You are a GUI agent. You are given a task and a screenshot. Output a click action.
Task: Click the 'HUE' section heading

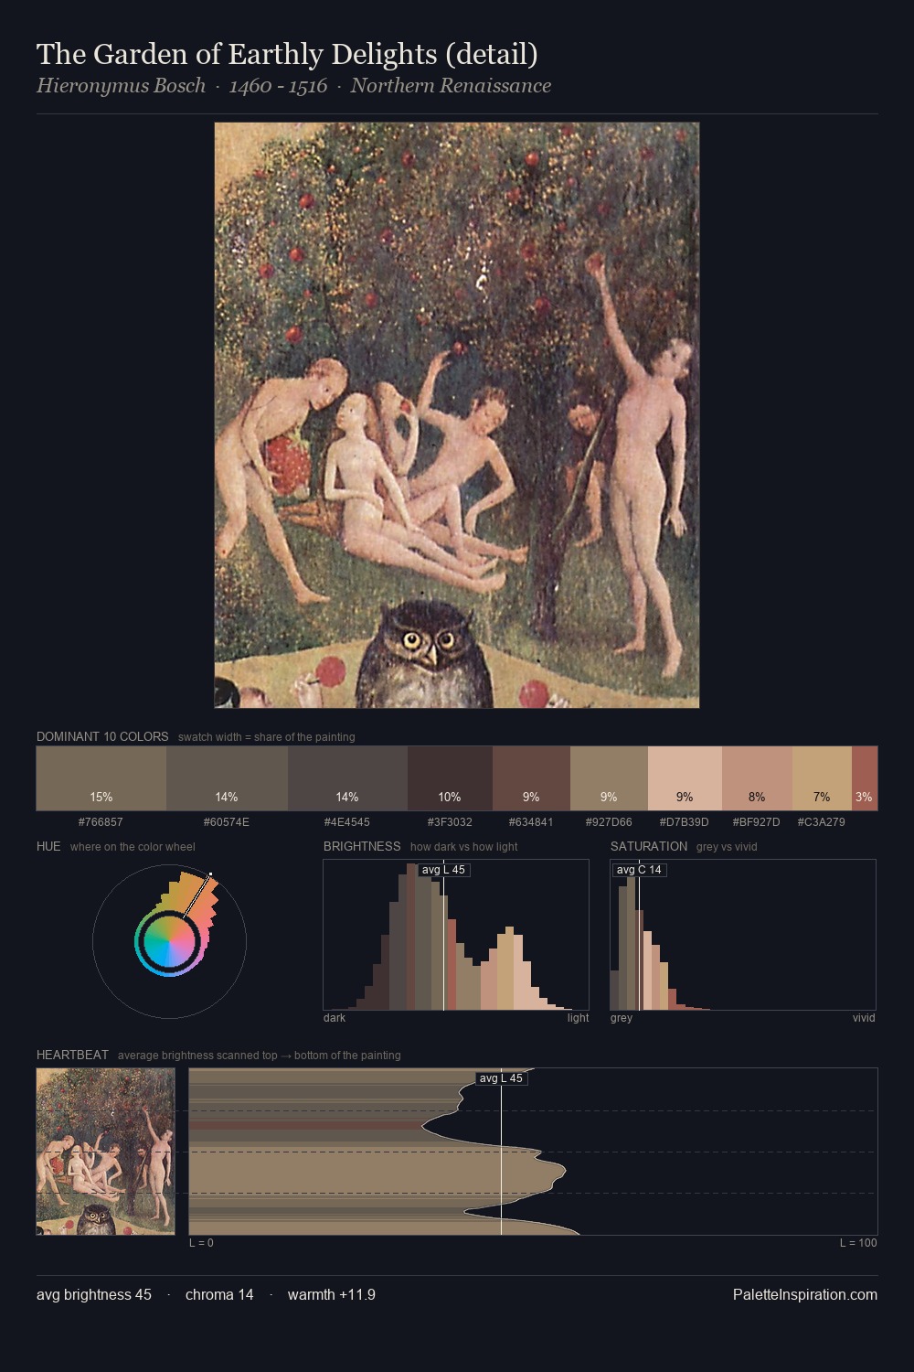click(48, 846)
